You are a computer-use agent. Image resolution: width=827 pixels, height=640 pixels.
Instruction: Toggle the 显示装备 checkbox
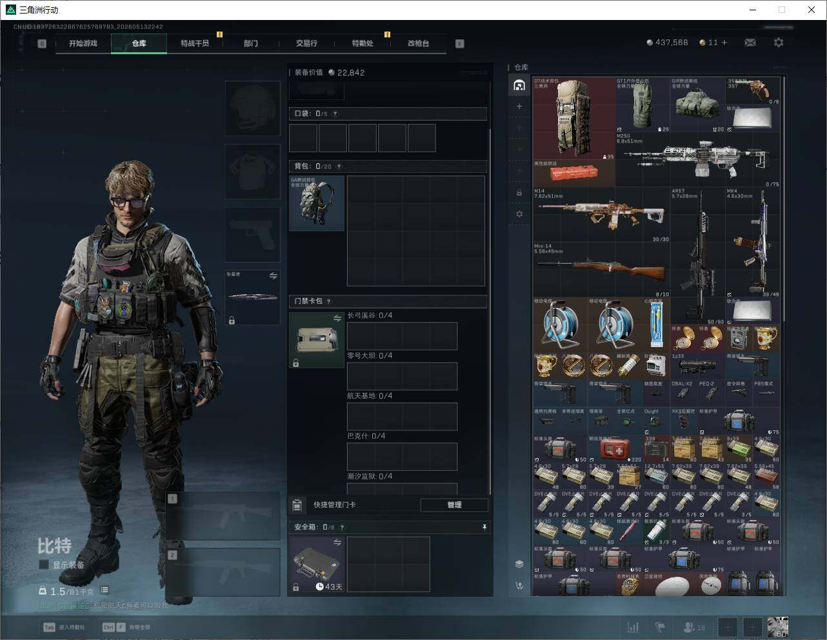(44, 565)
